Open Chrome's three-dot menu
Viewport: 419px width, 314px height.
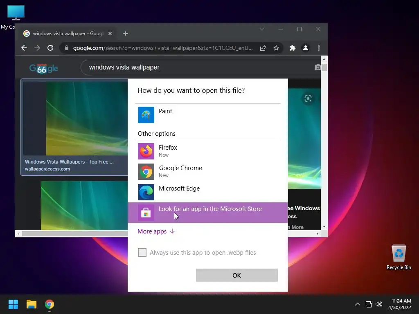point(319,48)
